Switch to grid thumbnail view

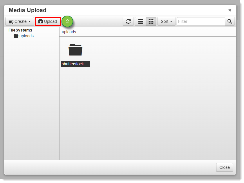(151, 21)
